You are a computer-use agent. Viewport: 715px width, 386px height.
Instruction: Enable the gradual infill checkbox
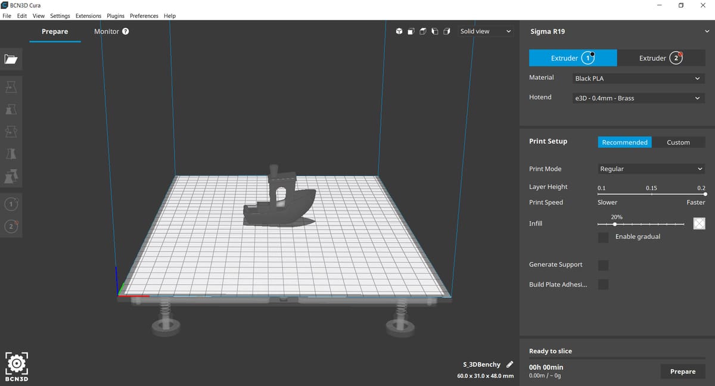(603, 237)
